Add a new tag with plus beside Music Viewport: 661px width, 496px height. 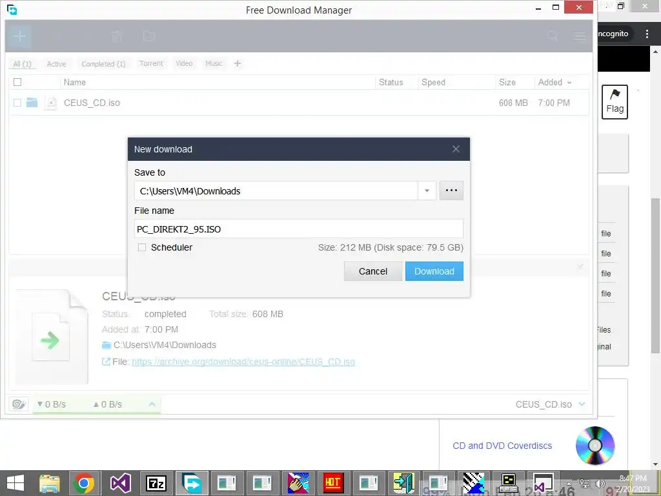238,63
